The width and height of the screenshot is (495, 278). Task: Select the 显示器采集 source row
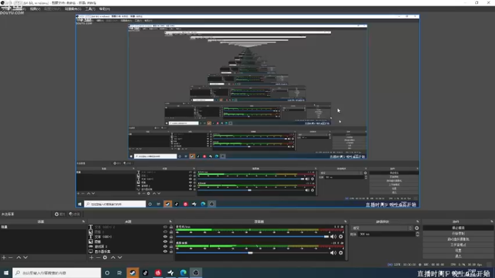(x=131, y=251)
